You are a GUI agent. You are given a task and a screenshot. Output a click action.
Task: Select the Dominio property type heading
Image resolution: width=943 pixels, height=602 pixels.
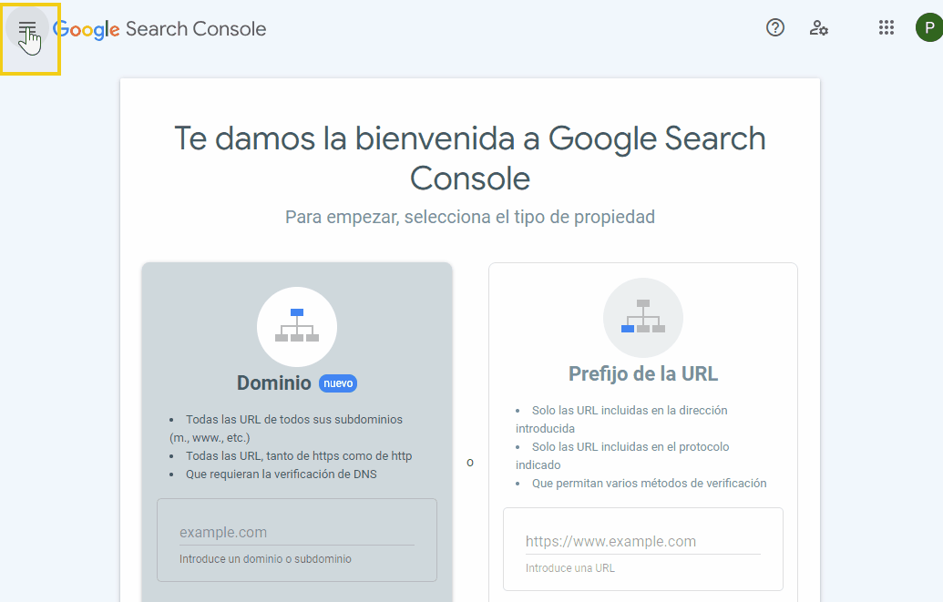coord(273,383)
